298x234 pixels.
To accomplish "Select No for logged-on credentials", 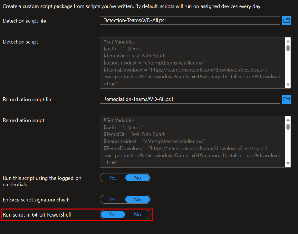I will pos(137,178).
